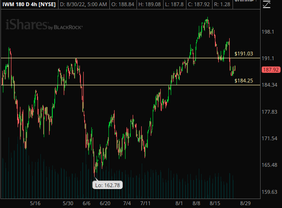Click the 8/29 date on time axis
Screen dimensions: 282x208
[245, 203]
